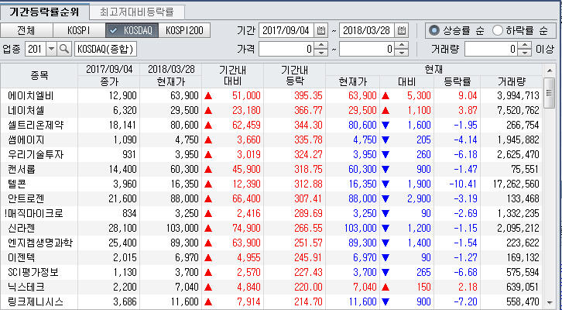Viewport: 562px width, 310px height.
Task: Switch to the 기간등락률순위 tab
Action: click(x=44, y=12)
